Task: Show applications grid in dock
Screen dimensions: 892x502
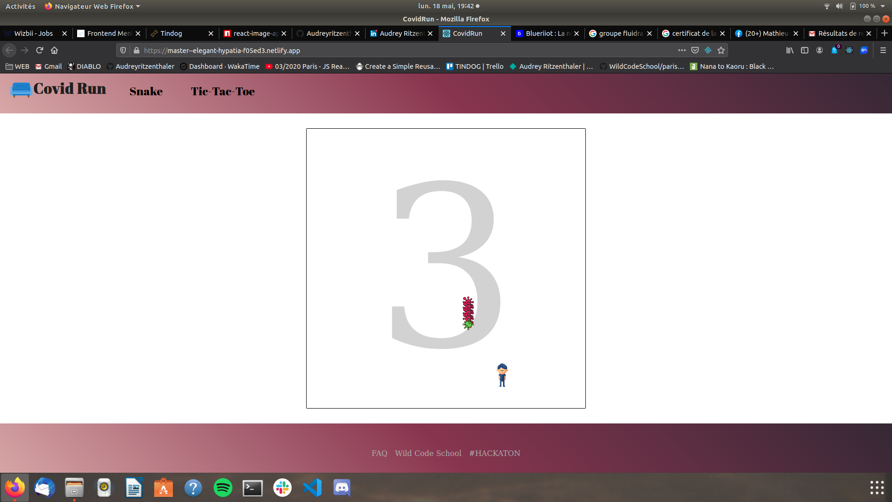Action: point(877,488)
